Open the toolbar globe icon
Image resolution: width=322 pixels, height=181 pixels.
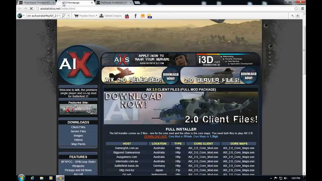(20, 16)
